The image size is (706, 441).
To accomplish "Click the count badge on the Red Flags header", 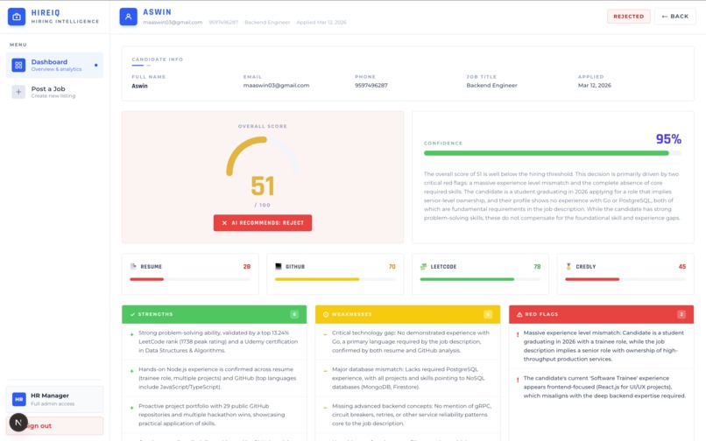I will click(x=681, y=314).
